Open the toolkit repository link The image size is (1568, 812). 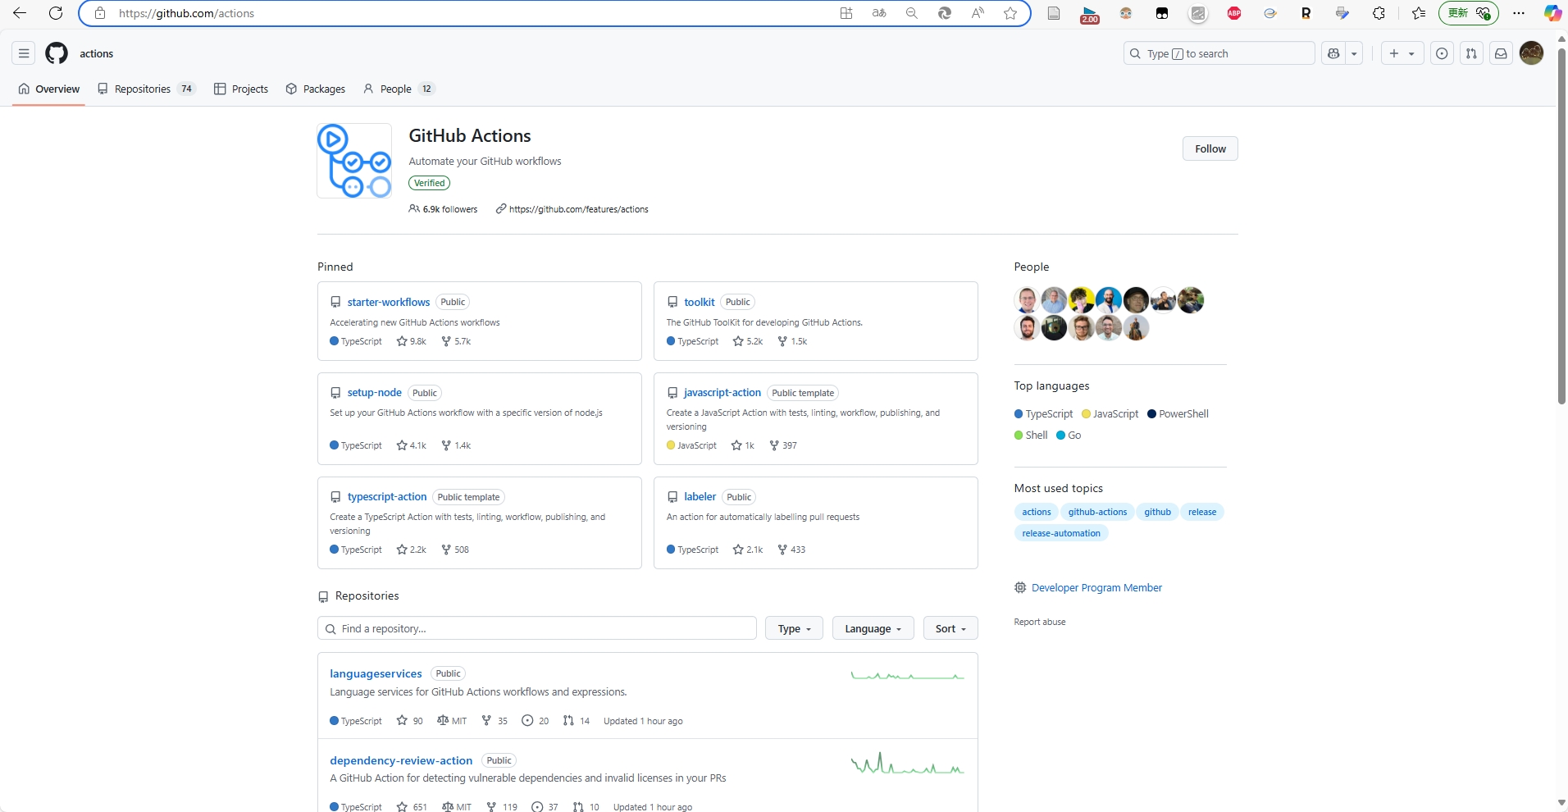[699, 302]
